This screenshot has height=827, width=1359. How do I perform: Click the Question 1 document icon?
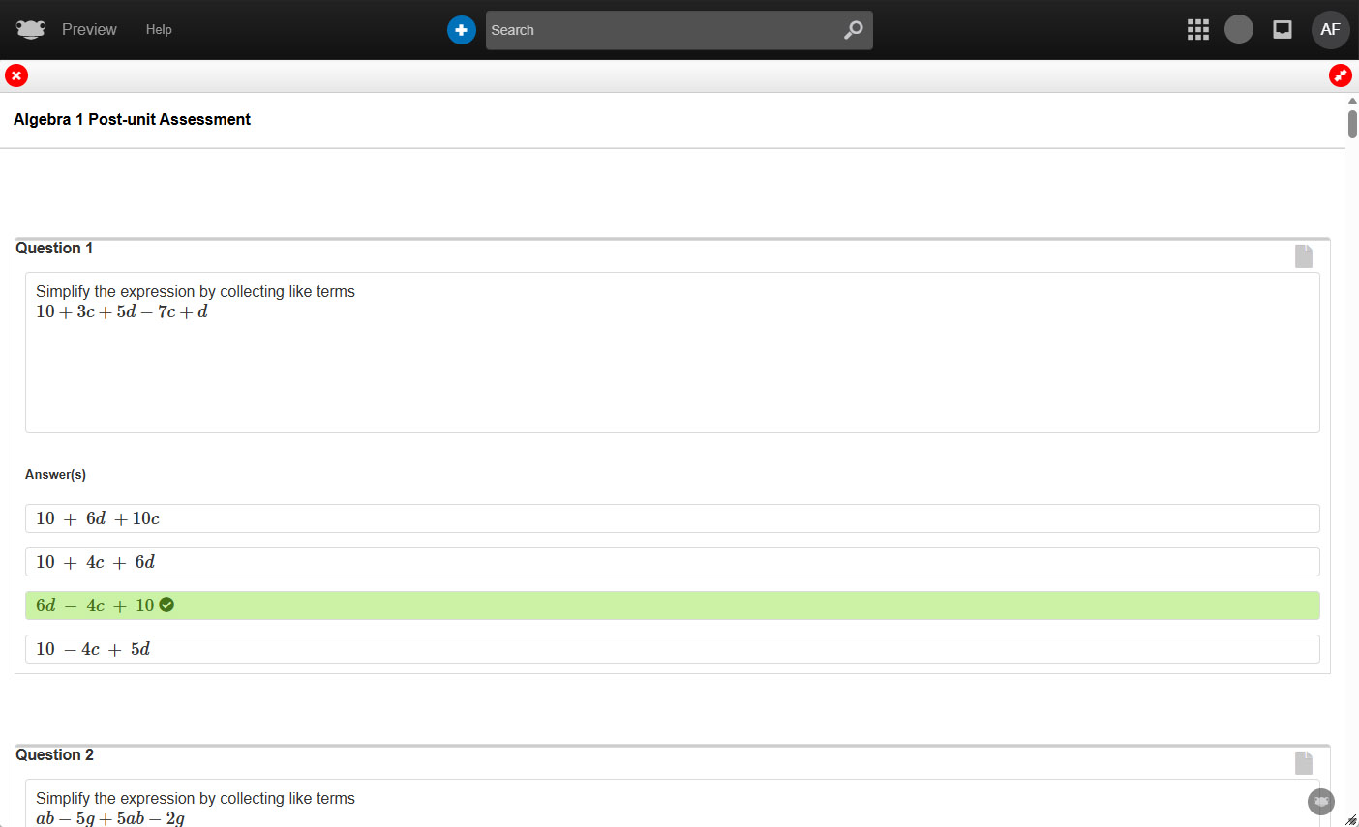(x=1304, y=255)
